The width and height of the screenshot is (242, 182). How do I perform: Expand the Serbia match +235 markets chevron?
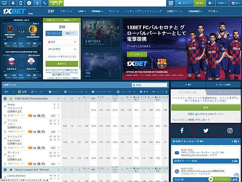[x=59, y=116]
